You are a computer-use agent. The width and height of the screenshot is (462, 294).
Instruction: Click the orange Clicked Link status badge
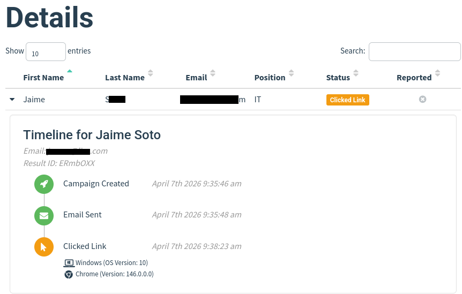point(347,100)
